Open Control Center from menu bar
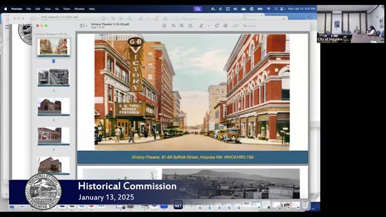This screenshot has height=217, width=386. click(x=282, y=9)
